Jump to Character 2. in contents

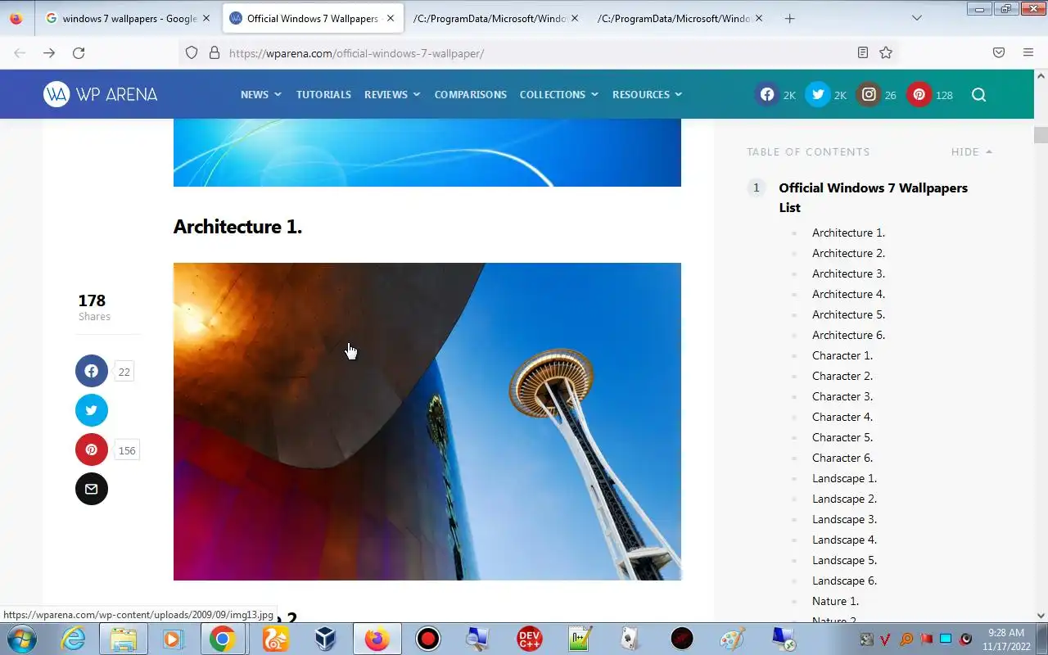[x=842, y=376]
